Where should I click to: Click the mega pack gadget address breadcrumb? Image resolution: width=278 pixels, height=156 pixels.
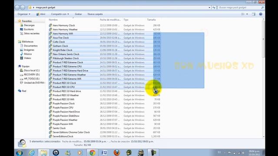[x=45, y=7]
